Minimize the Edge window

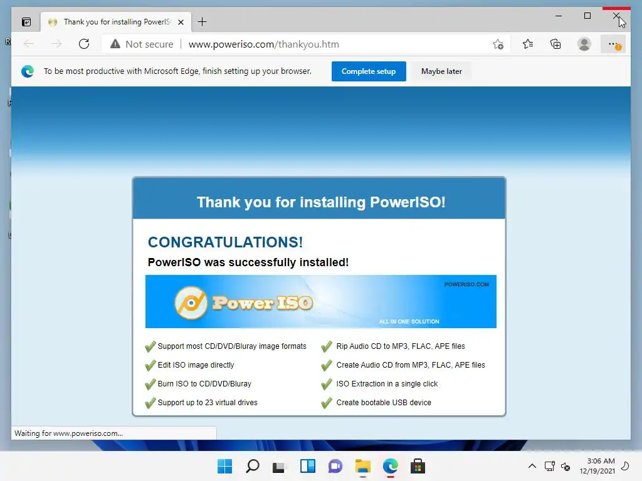559,16
